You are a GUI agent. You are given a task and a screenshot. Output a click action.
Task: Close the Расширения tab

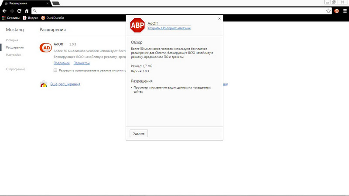48,3
